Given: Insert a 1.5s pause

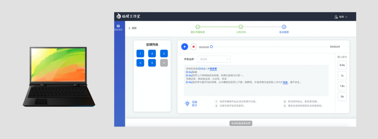Looking at the screenshot, I should [x=342, y=86].
